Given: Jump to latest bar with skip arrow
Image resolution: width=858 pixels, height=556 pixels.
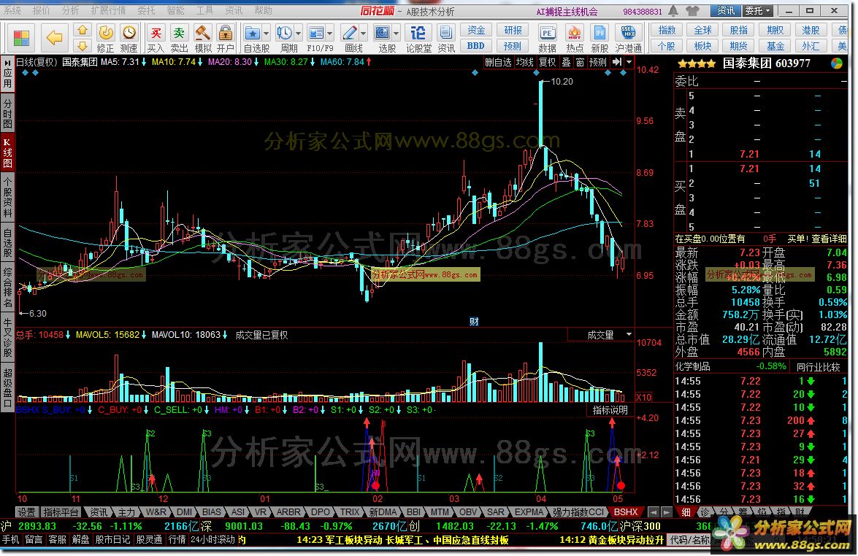Looking at the screenshot, I should (617, 62).
